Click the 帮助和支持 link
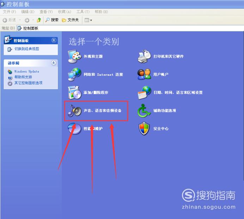The image size is (244, 219). coord(23,77)
